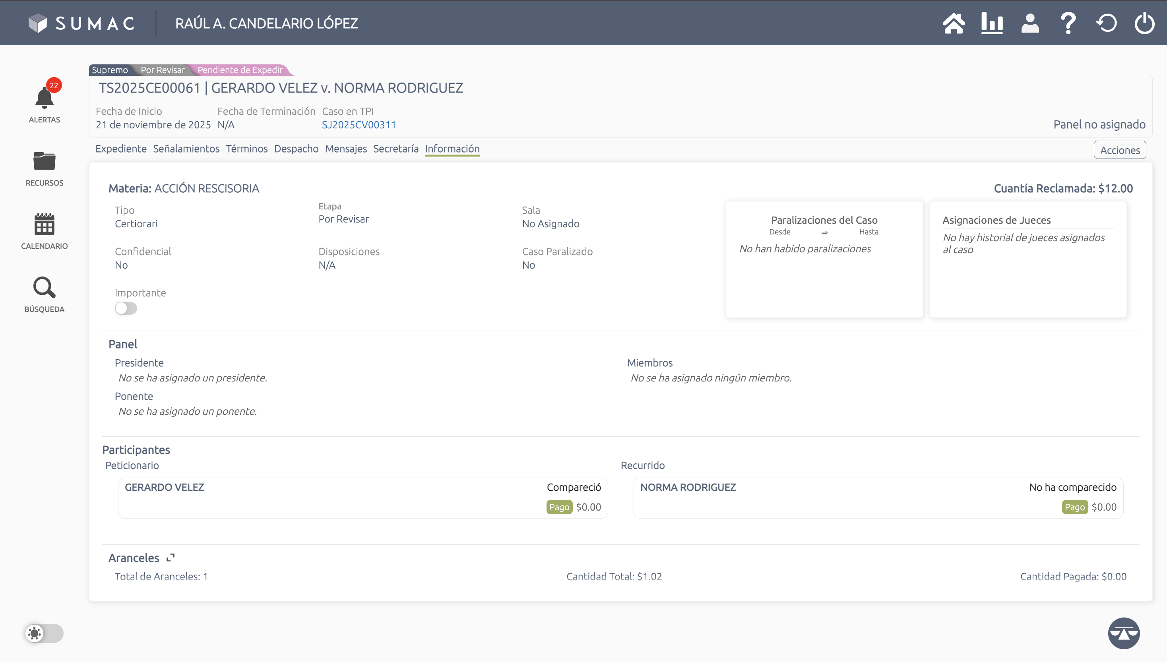Screen dimensions: 1167x662
Task: Open the Recursos folder icon
Action: (45, 162)
